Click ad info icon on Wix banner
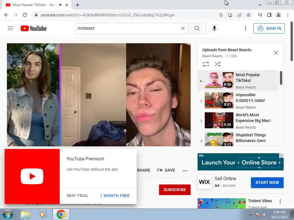 281,156
